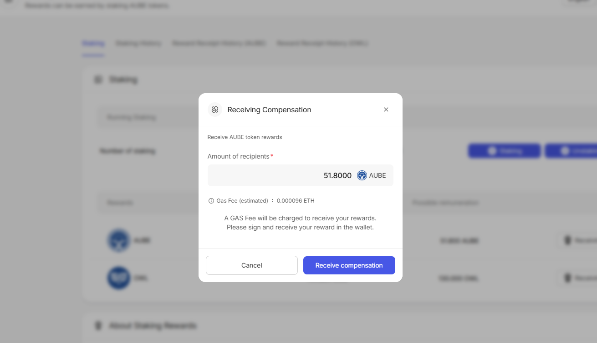The image size is (597, 343).
Task: Click the Receive button in OWL row
Action: (x=577, y=278)
